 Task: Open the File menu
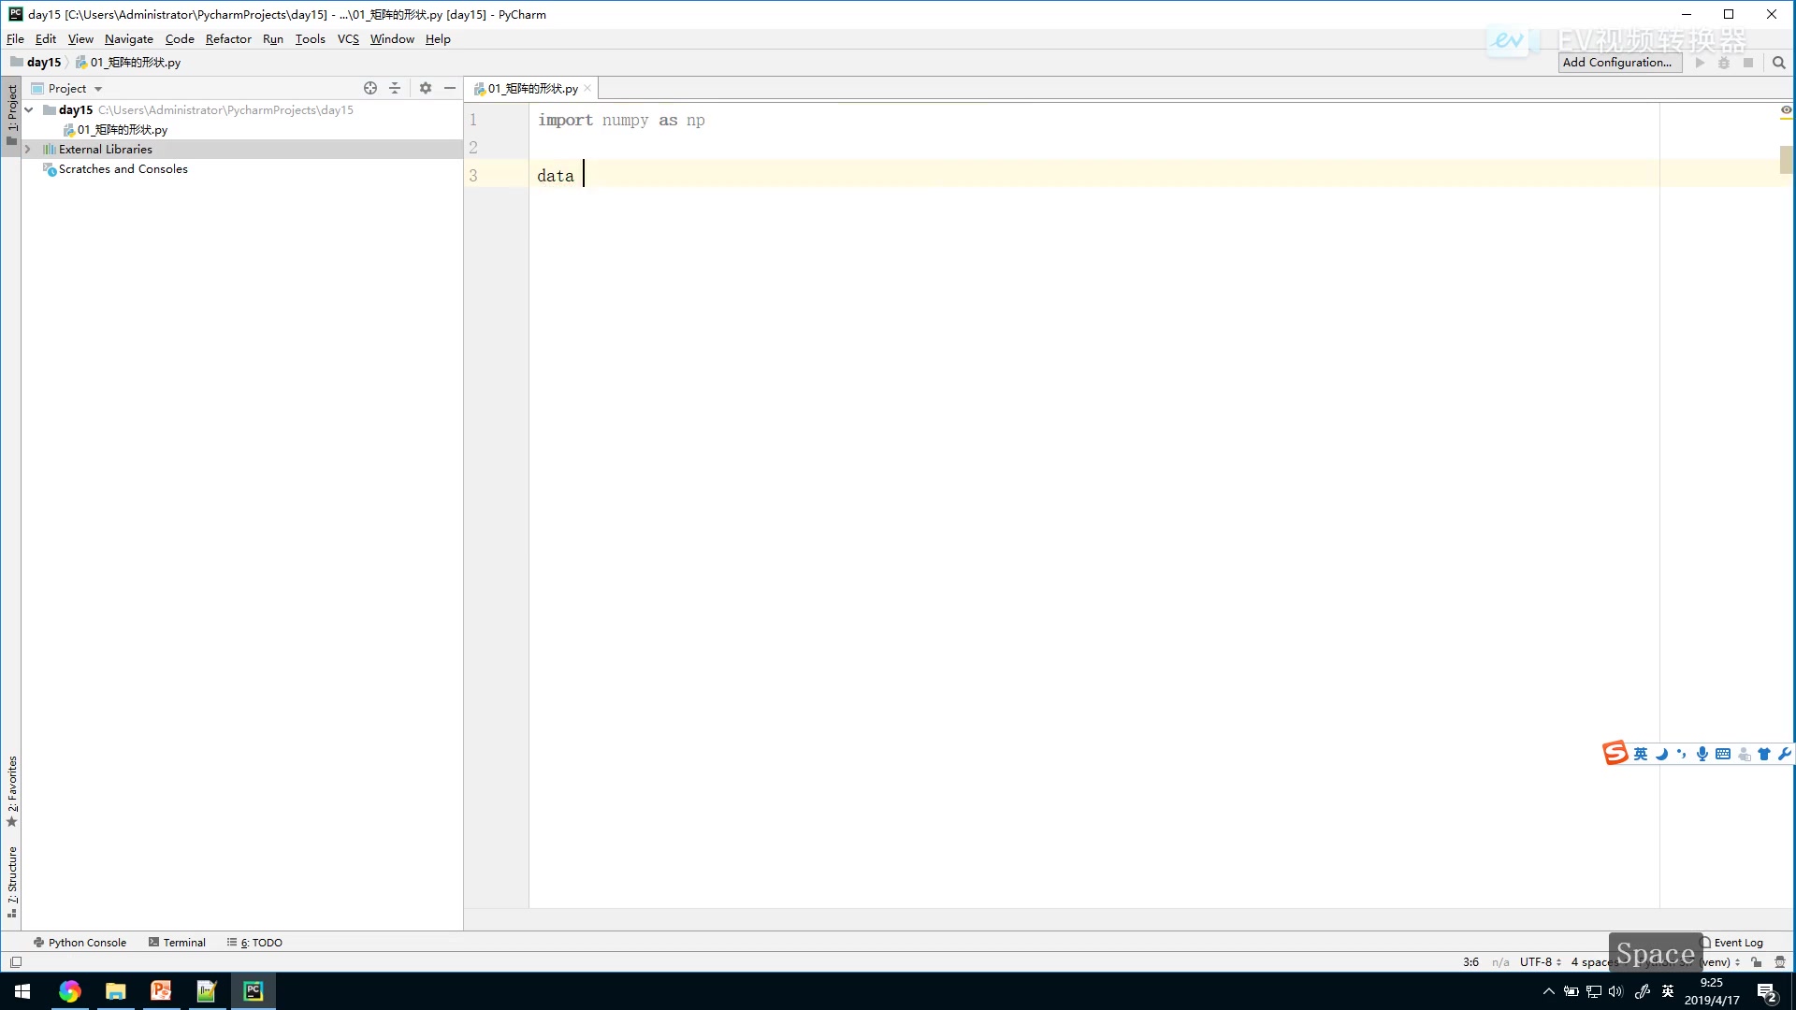(x=15, y=38)
